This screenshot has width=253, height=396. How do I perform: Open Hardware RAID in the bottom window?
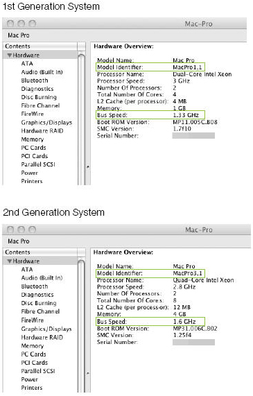pos(42,337)
